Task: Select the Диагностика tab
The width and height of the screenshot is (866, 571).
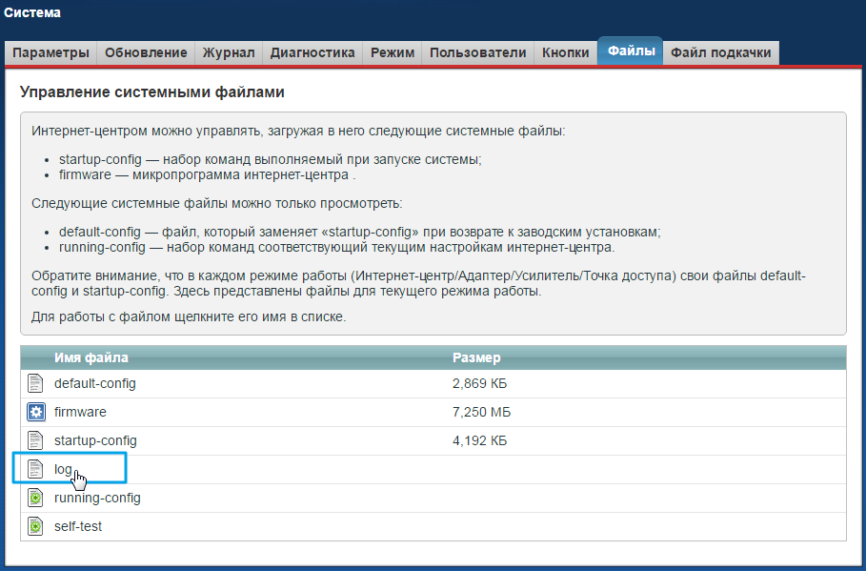Action: click(312, 53)
